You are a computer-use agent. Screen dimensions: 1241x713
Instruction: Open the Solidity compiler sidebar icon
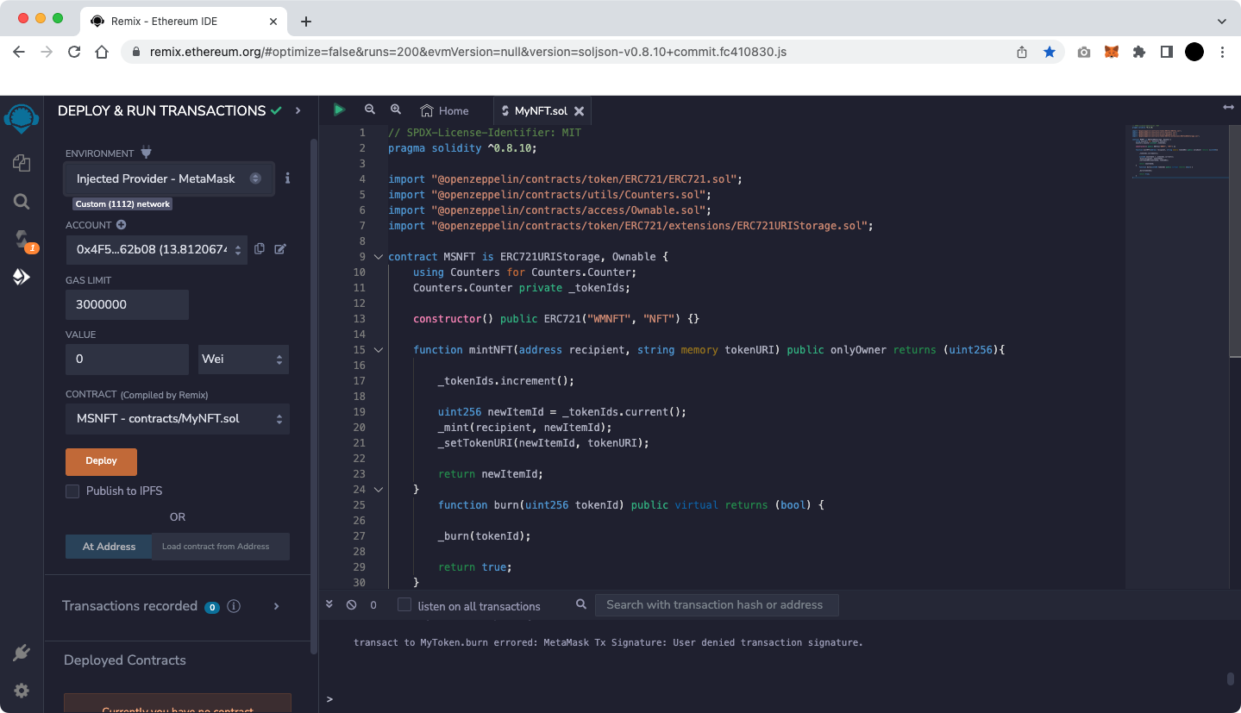pyautogui.click(x=22, y=240)
